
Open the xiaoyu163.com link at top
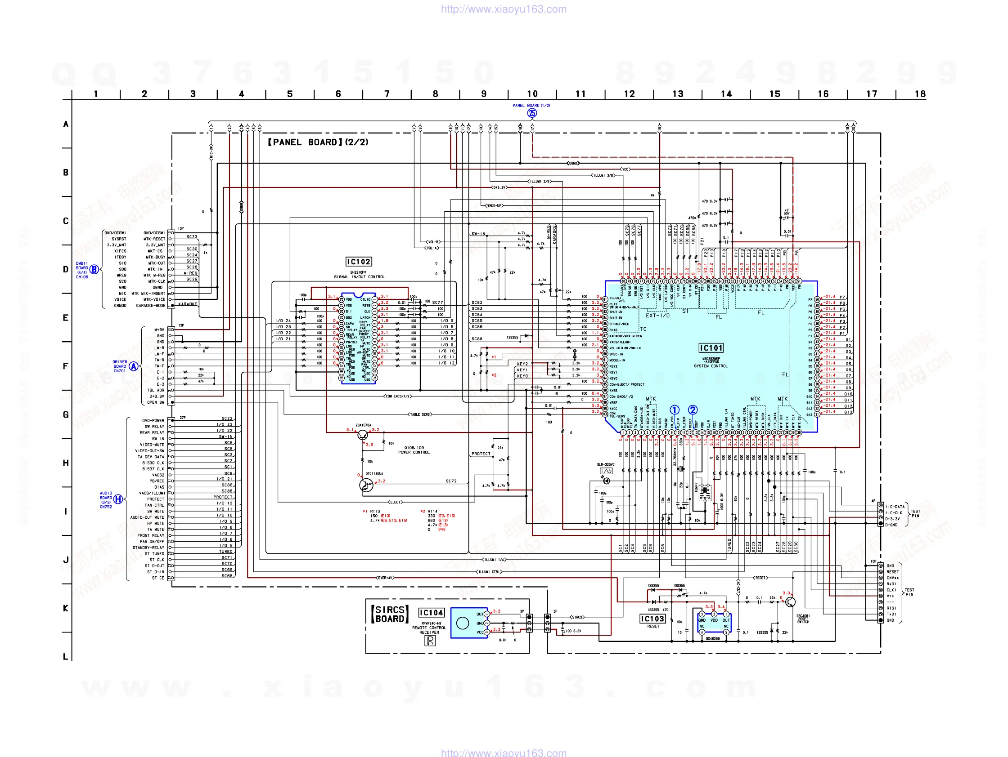click(504, 9)
